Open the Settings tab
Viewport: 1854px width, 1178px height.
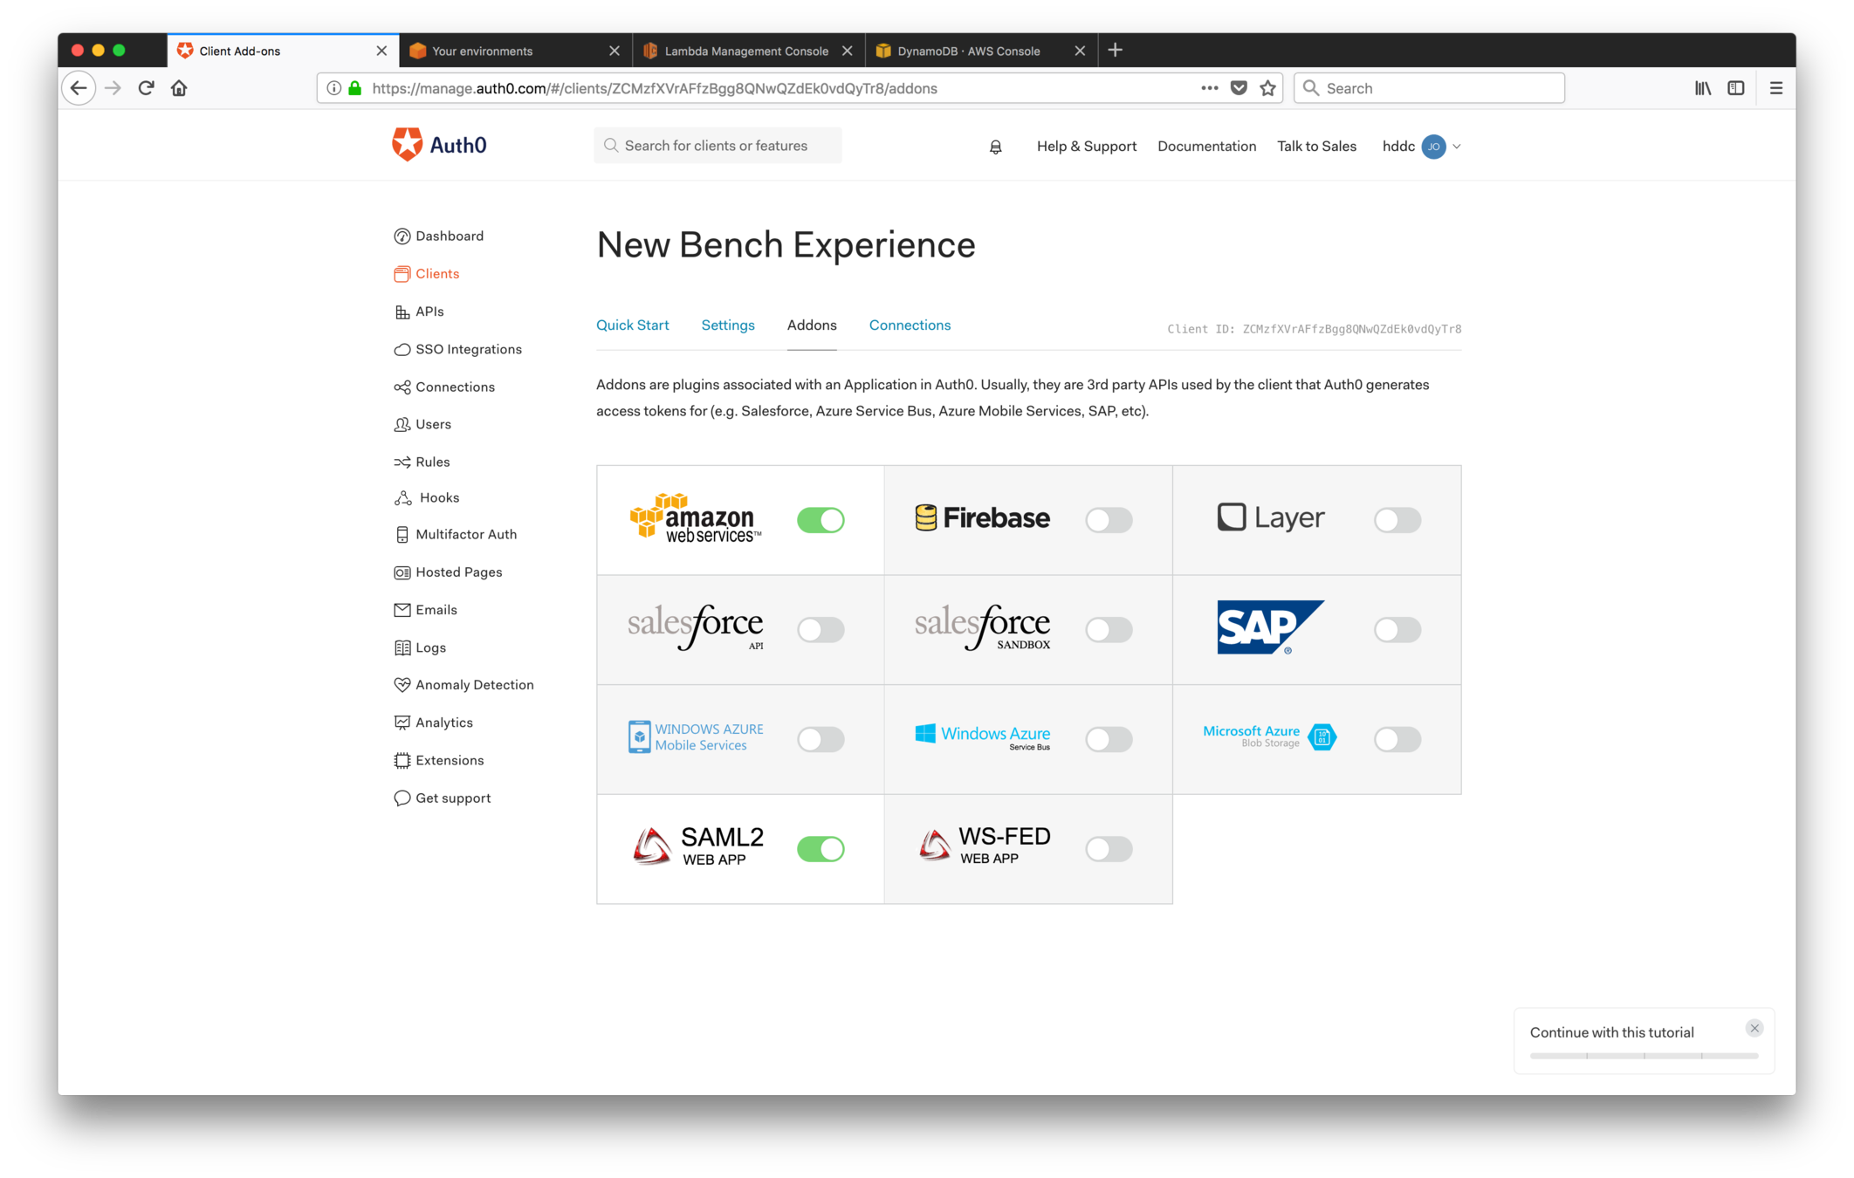727,325
